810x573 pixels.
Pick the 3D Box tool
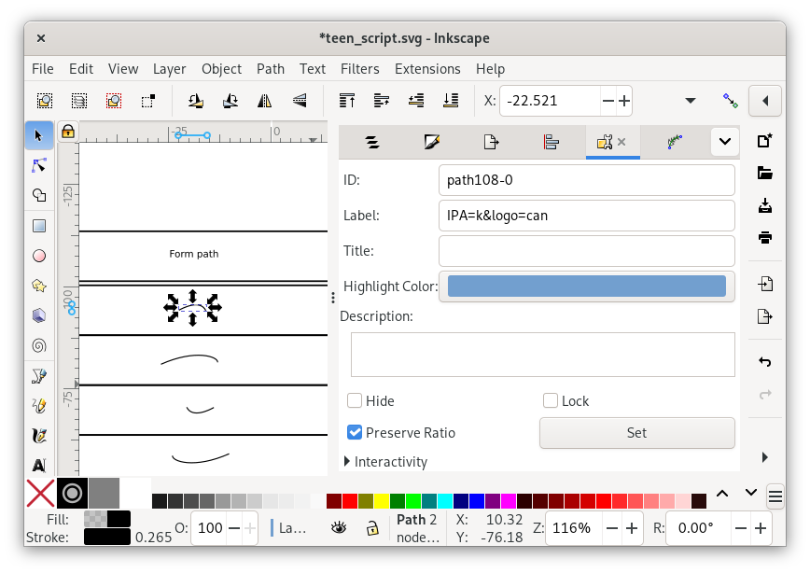tap(38, 314)
